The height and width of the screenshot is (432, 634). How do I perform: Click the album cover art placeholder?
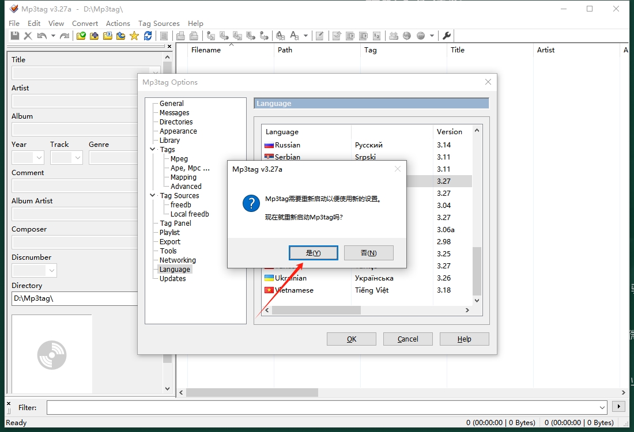tap(52, 354)
